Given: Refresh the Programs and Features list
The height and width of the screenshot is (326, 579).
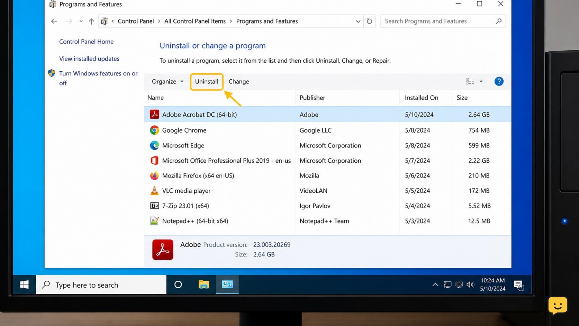Looking at the screenshot, I should click(x=369, y=21).
